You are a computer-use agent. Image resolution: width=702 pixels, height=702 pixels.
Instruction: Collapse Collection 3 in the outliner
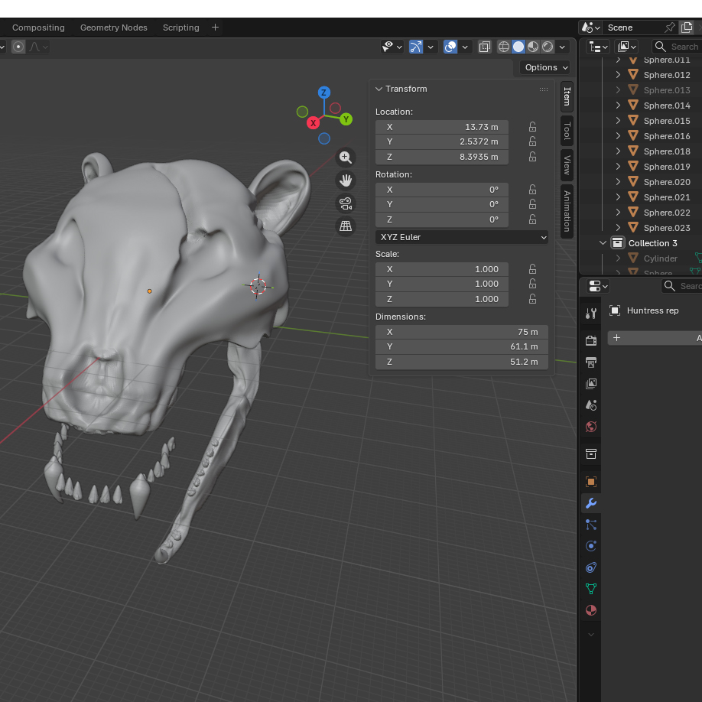[x=603, y=243]
